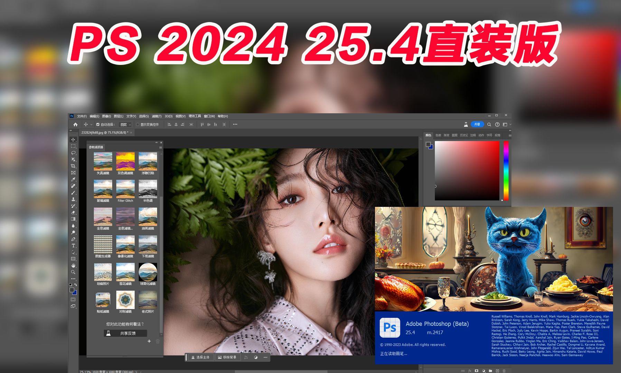Open the Search magnifier icon near Share
Screen dimensions: 621x373
(489, 124)
